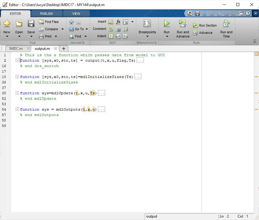
Task: Open the fx function browser
Action: pyautogui.click(x=118, y=22)
